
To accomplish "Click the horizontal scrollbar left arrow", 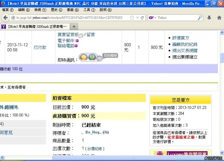I will 2,157.
